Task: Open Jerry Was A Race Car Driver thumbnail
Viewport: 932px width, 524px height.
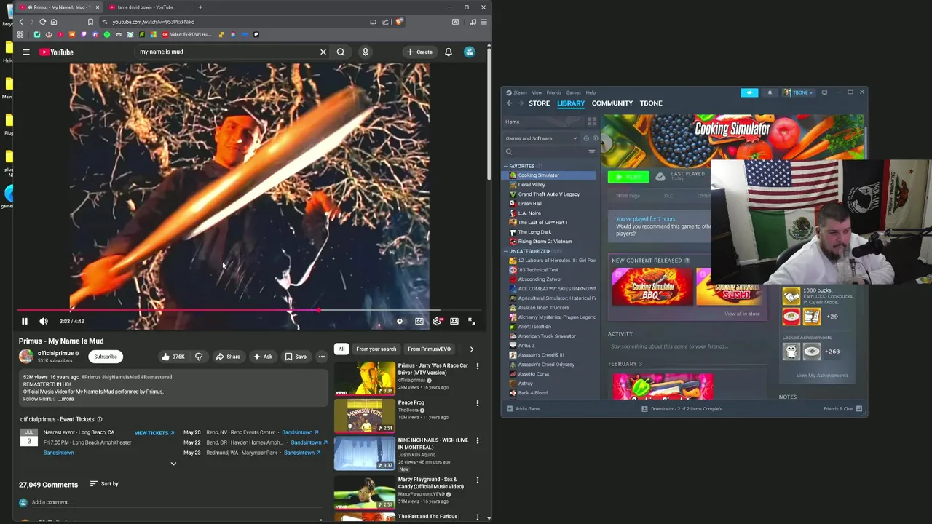Action: [365, 379]
